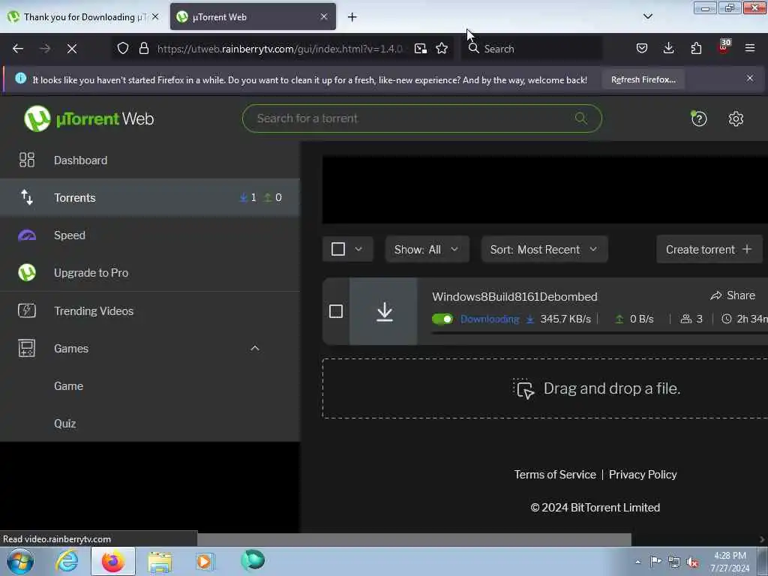Bookmark this page with the star icon

442,48
